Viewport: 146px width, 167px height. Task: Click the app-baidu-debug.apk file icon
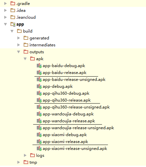pos(39,66)
